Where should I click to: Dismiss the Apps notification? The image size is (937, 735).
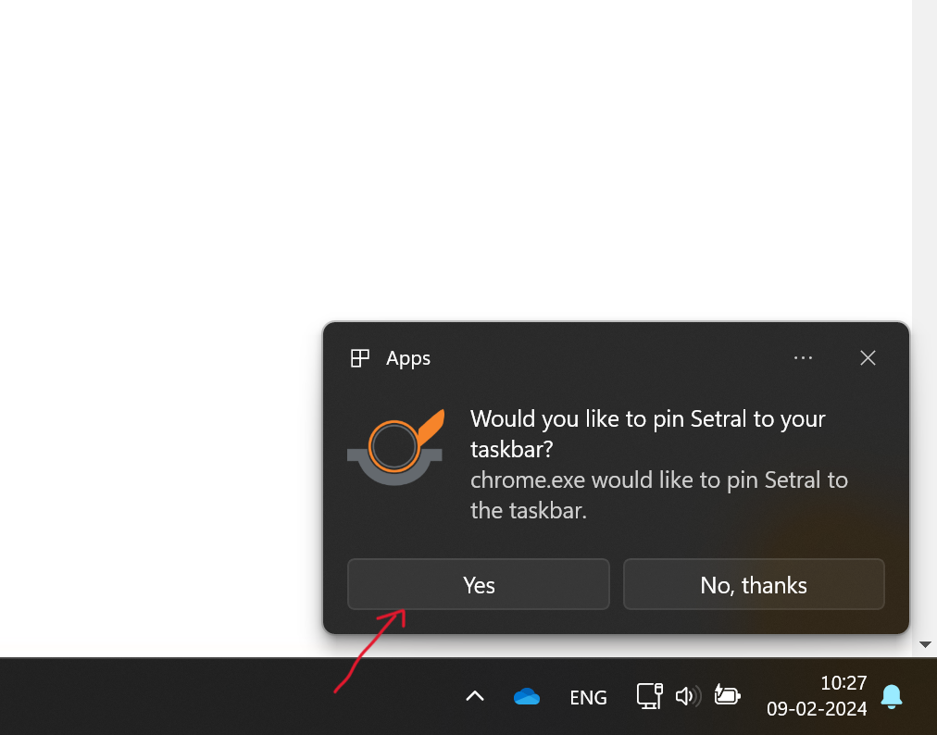tap(868, 357)
